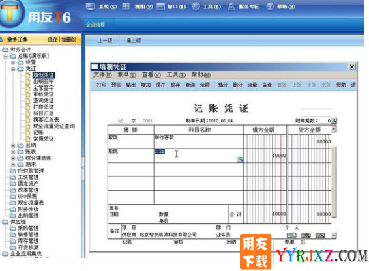Select 常用凭证 in the 凭证 tree
369x271 pixels.
(43, 139)
